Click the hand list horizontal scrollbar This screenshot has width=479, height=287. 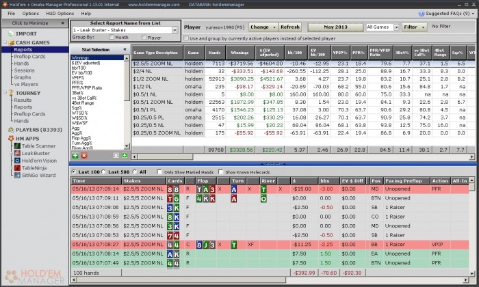(x=181, y=279)
